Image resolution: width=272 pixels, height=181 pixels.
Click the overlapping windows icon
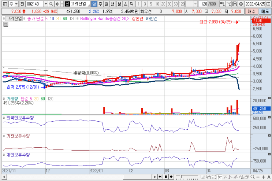point(208,177)
